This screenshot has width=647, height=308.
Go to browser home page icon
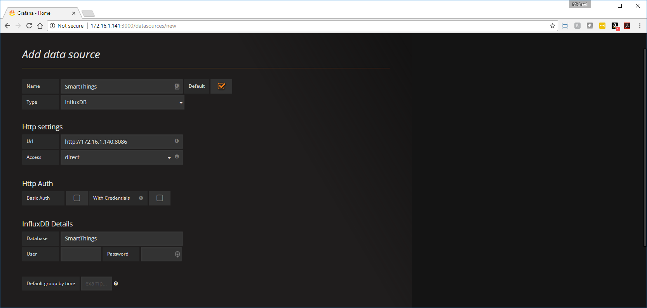[40, 26]
